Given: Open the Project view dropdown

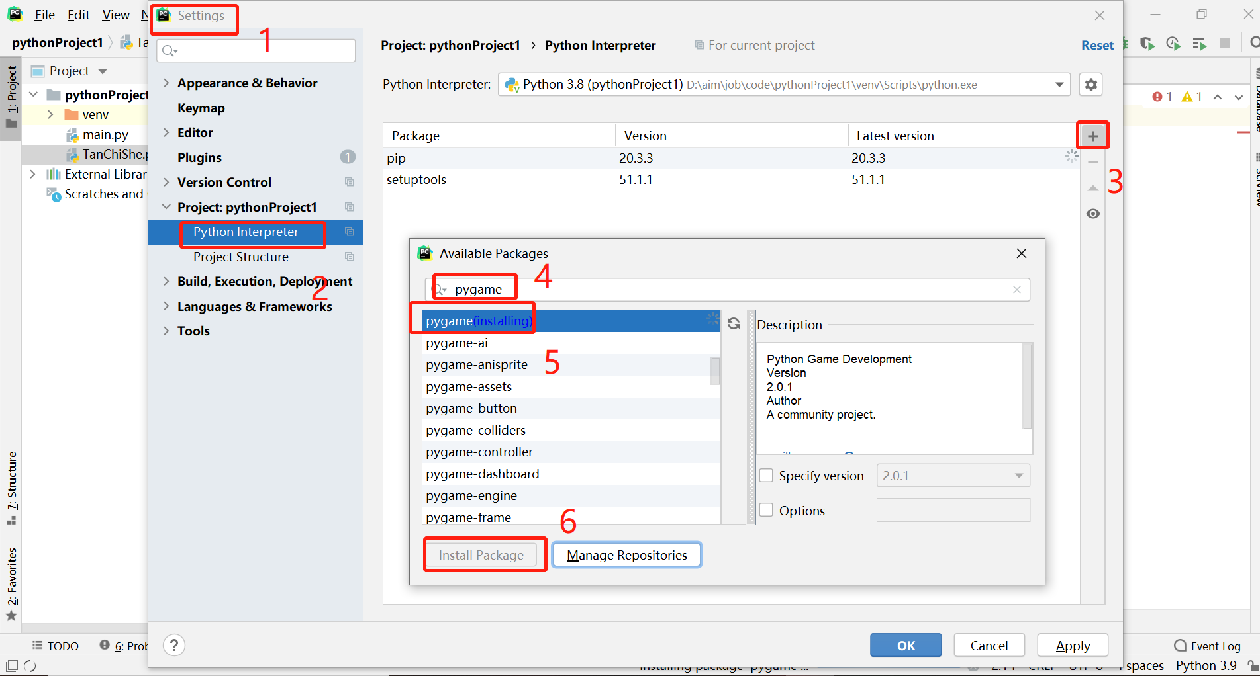Looking at the screenshot, I should click(x=103, y=71).
